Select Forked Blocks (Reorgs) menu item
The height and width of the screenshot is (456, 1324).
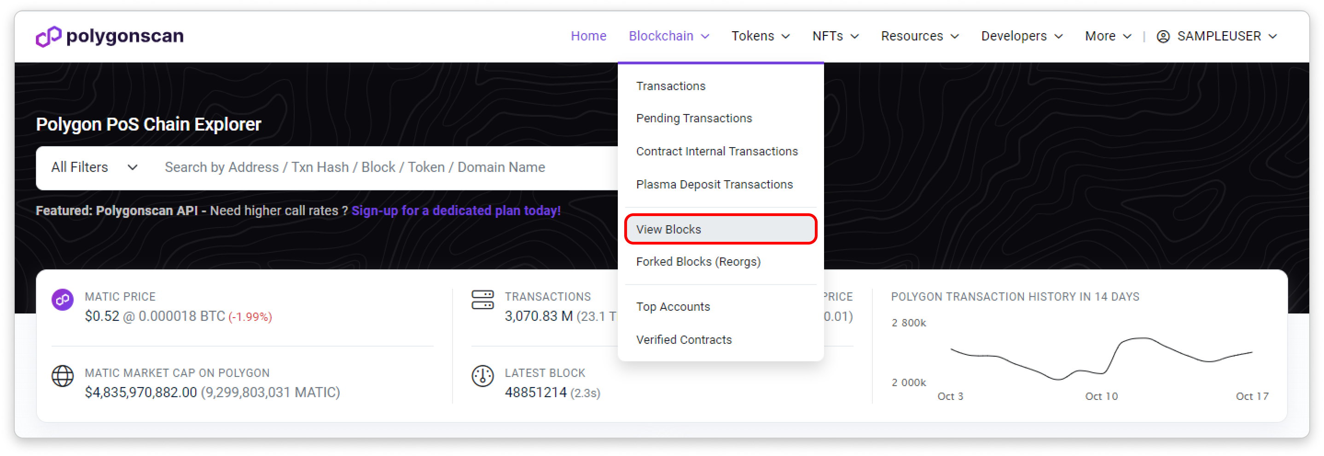(x=698, y=262)
